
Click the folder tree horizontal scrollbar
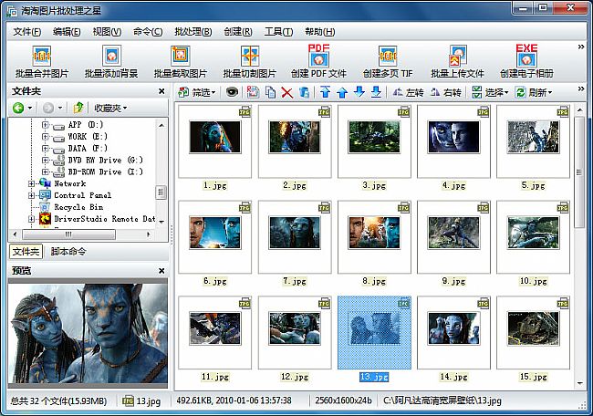pos(68,234)
